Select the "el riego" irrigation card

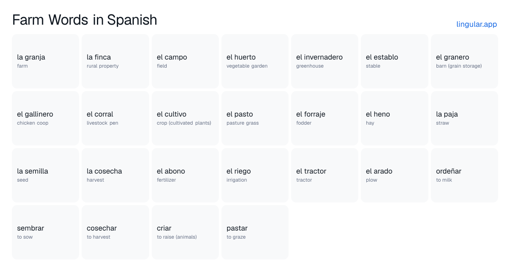255,175
